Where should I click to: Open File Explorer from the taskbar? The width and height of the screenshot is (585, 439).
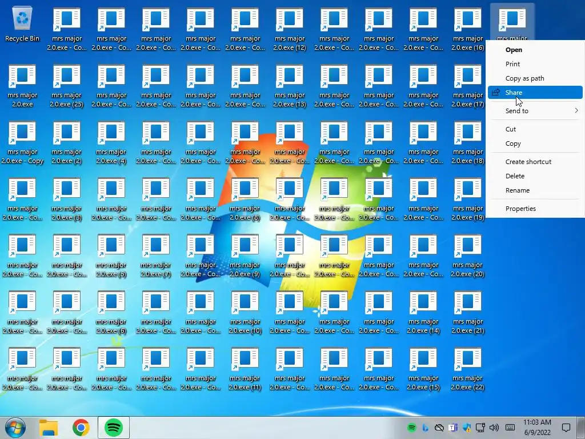click(x=49, y=428)
